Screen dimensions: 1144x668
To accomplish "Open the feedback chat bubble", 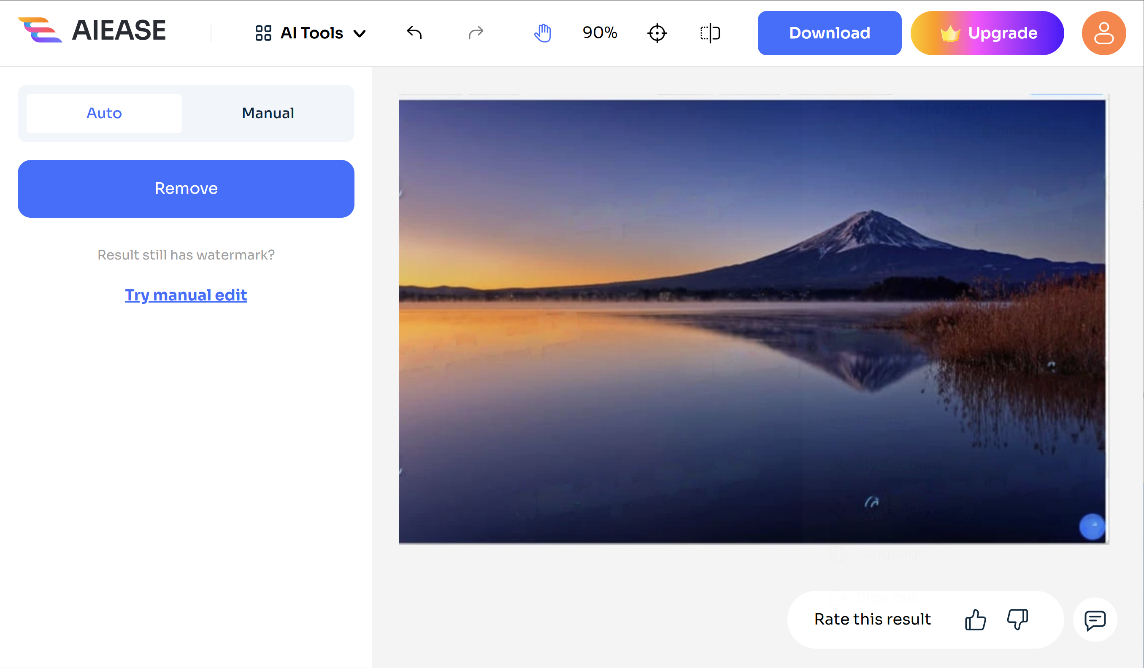I will point(1095,620).
